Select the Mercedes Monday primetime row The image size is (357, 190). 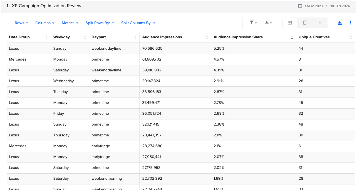(x=100, y=59)
